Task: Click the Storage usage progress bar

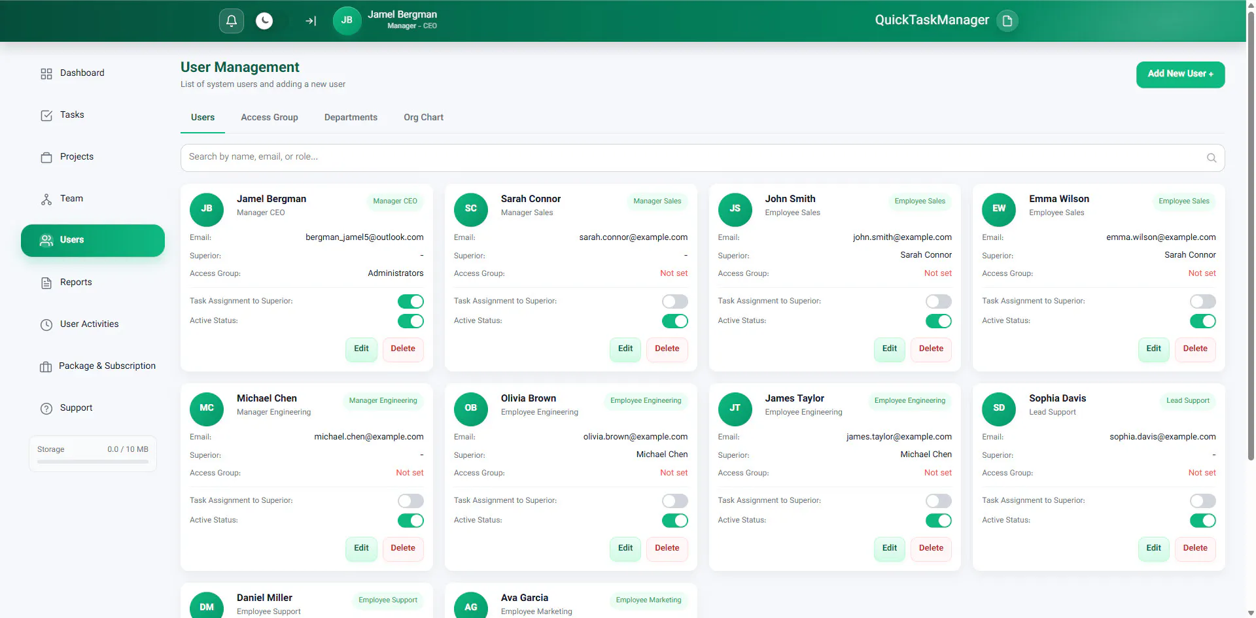Action: pyautogui.click(x=93, y=462)
